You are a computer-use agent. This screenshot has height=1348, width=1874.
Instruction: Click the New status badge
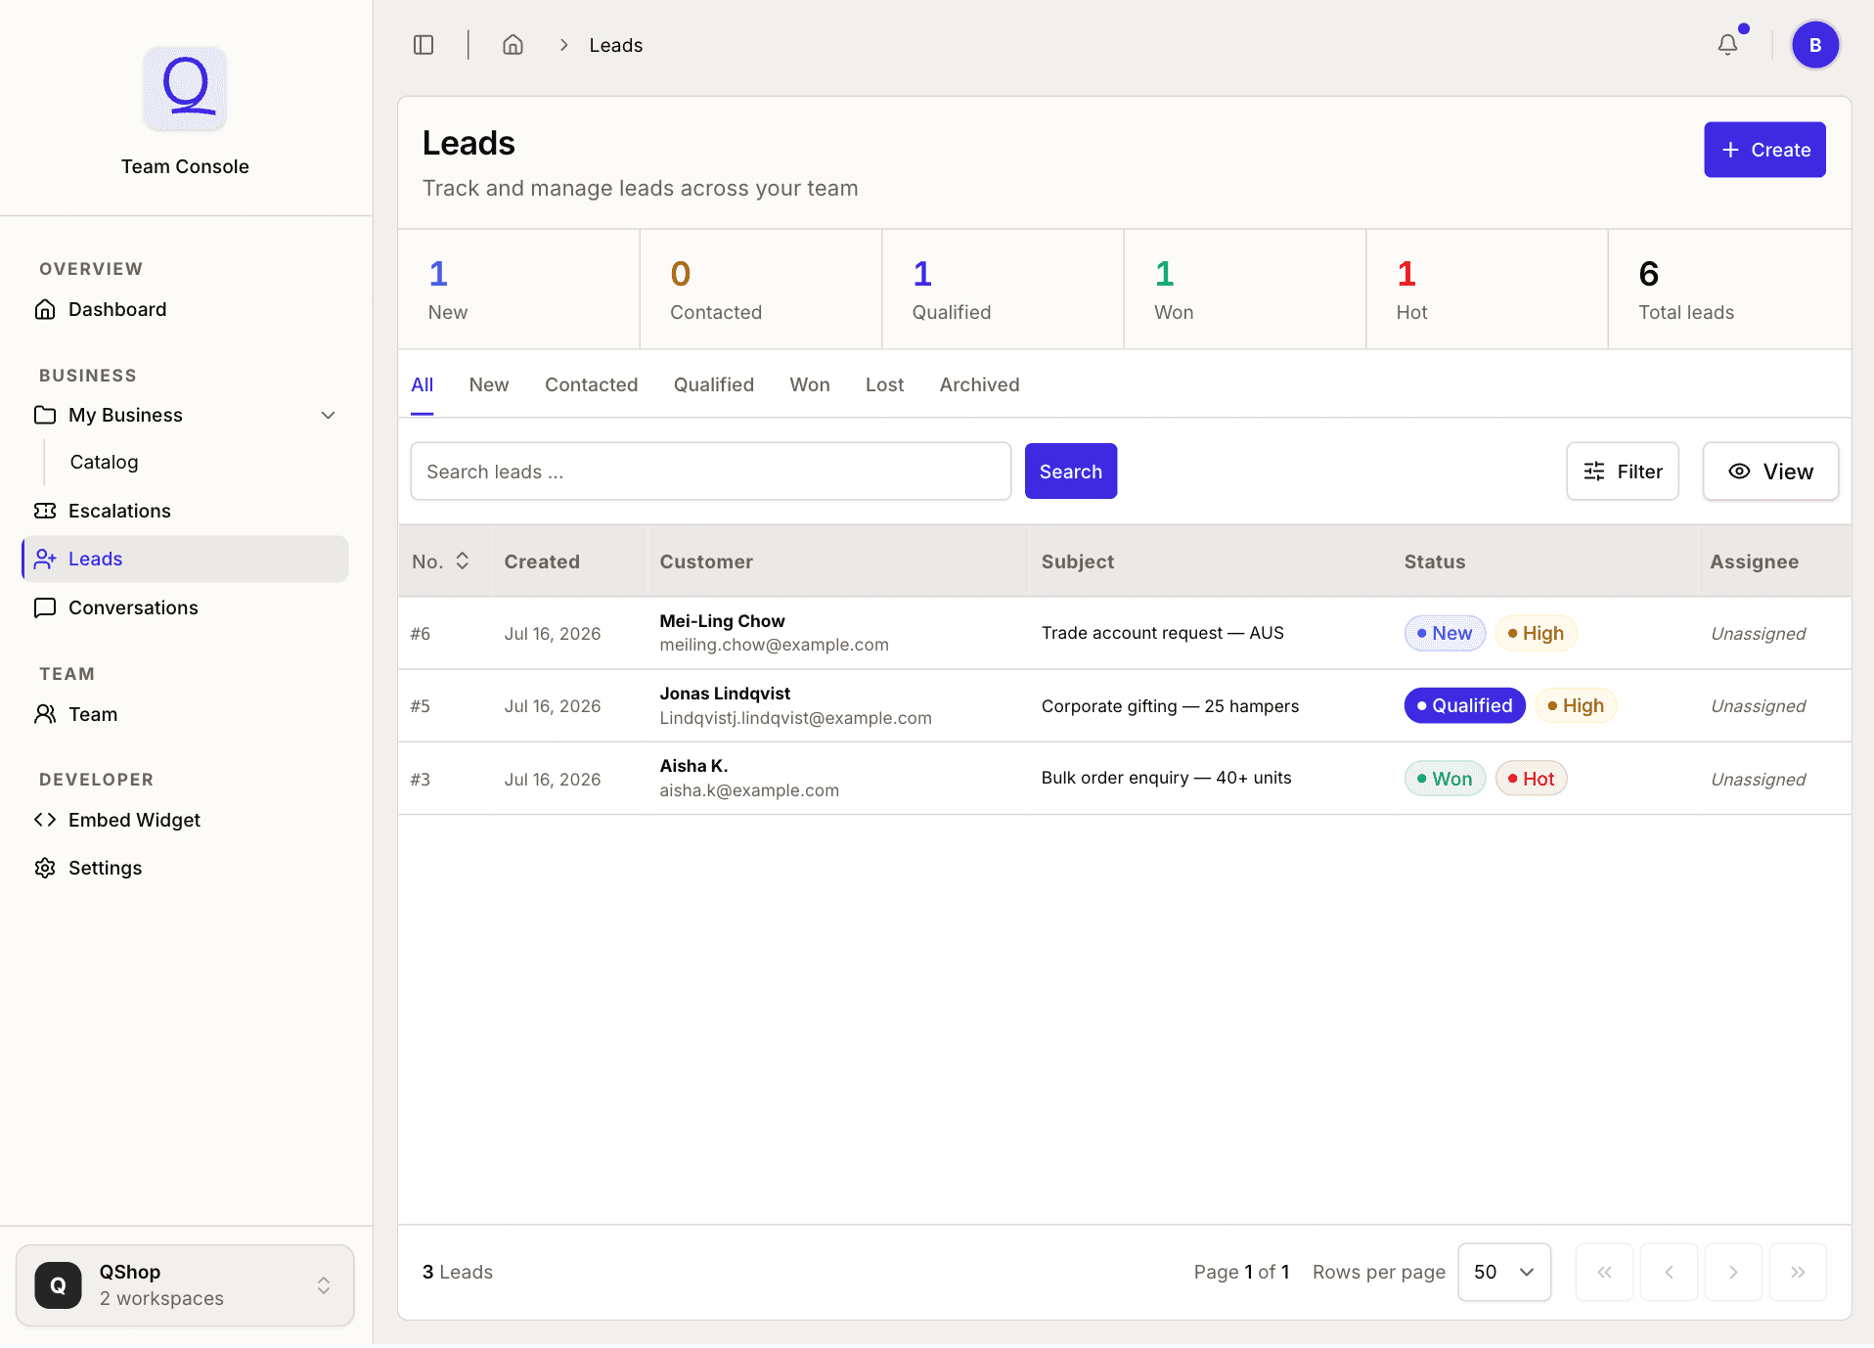(1445, 633)
